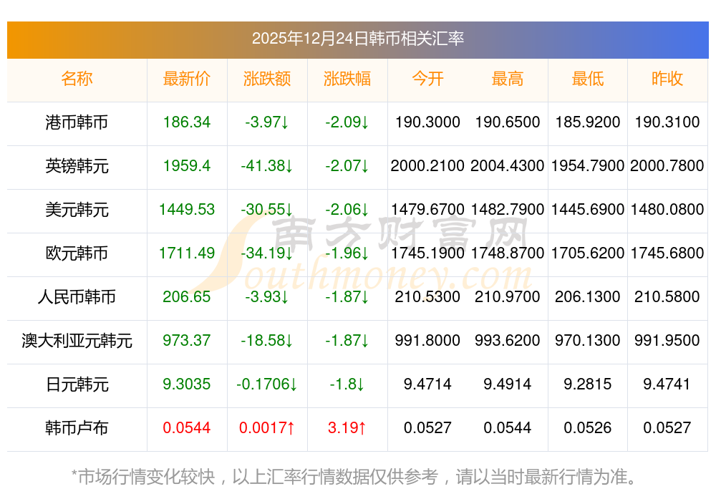The image size is (716, 499).
Task: Click the 昨收 column header
Action: pyautogui.click(x=667, y=79)
